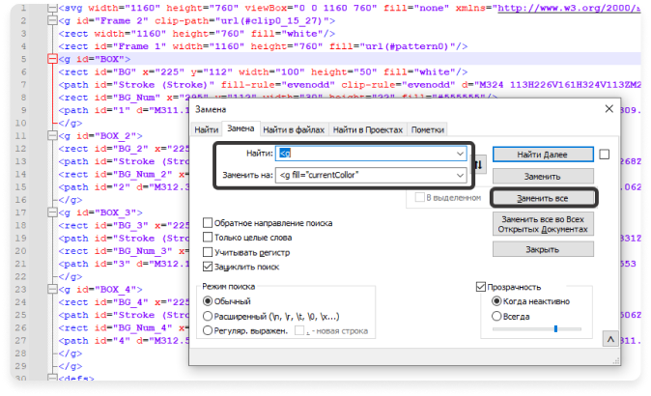
Task: Switch to the Найти tab
Action: [207, 130]
